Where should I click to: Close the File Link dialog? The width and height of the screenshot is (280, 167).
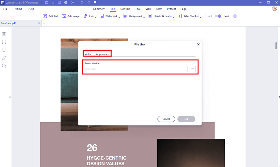pyautogui.click(x=198, y=44)
